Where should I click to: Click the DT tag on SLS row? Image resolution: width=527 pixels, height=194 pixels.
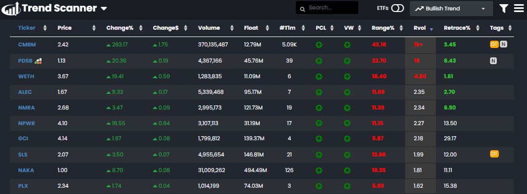click(x=494, y=154)
